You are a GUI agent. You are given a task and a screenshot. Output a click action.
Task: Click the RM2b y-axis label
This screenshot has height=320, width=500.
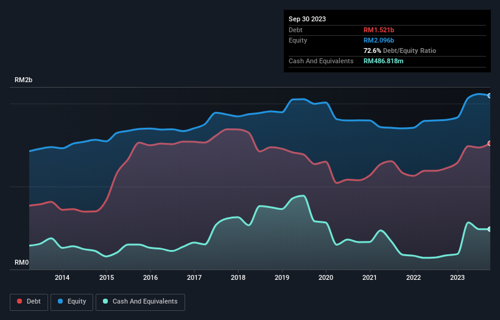pyautogui.click(x=24, y=80)
